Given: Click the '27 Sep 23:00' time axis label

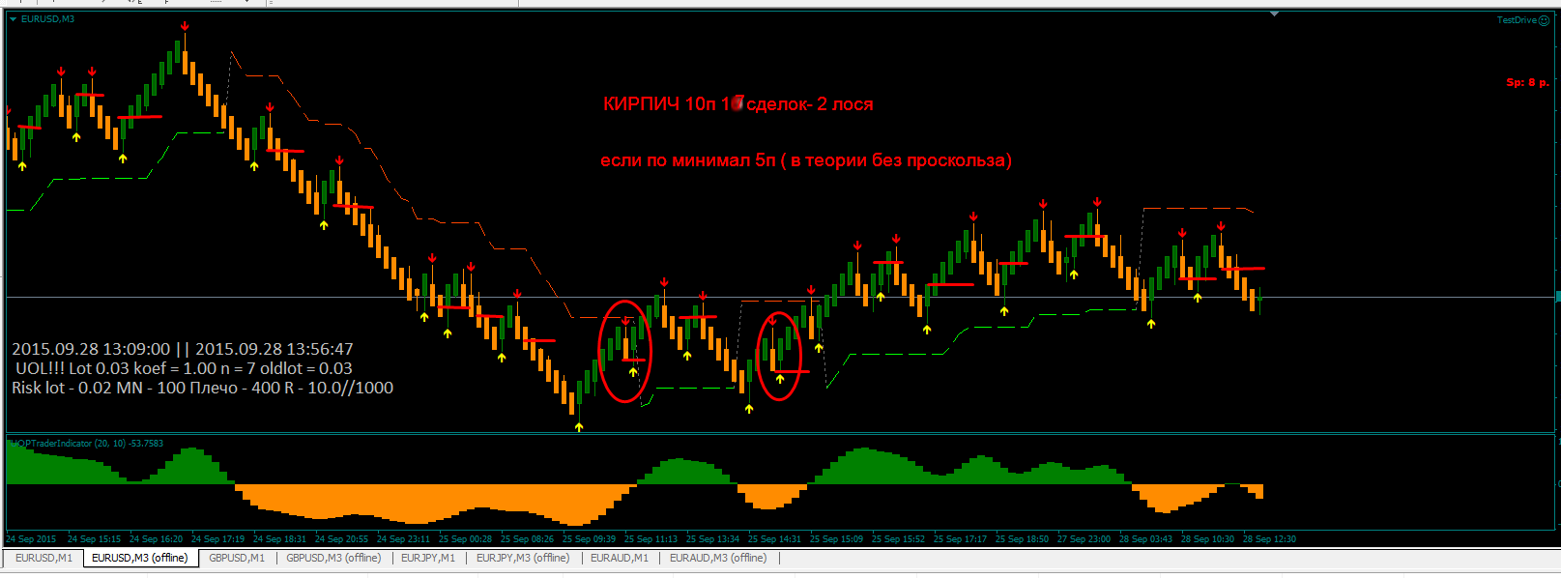Looking at the screenshot, I should point(1084,539).
